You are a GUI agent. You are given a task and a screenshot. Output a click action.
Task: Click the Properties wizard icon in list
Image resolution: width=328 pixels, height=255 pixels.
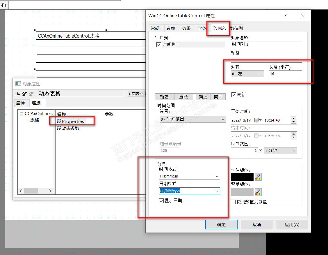pos(59,121)
